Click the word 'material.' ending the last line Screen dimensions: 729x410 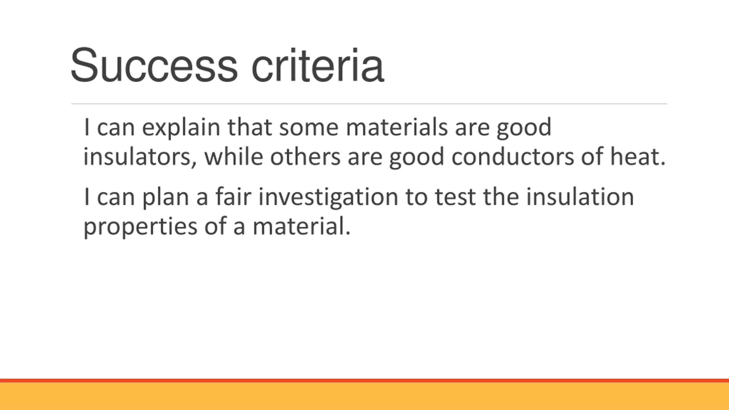[302, 226]
